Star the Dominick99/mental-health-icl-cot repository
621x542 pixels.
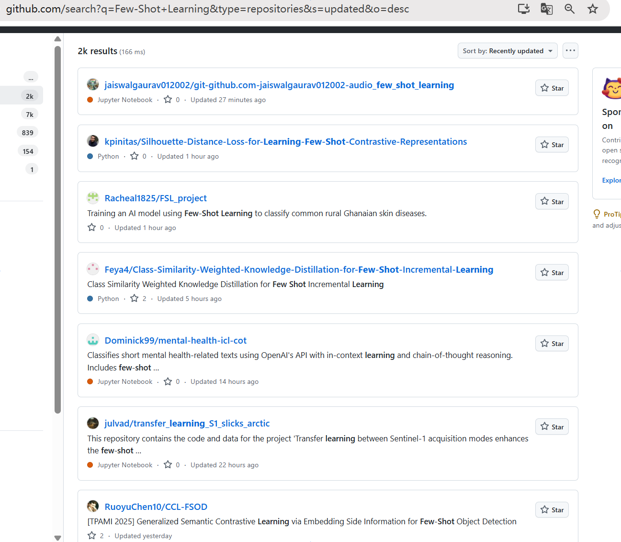coord(552,344)
